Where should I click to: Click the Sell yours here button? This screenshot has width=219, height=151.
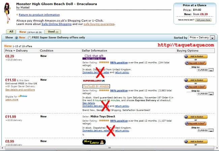(x=203, y=20)
